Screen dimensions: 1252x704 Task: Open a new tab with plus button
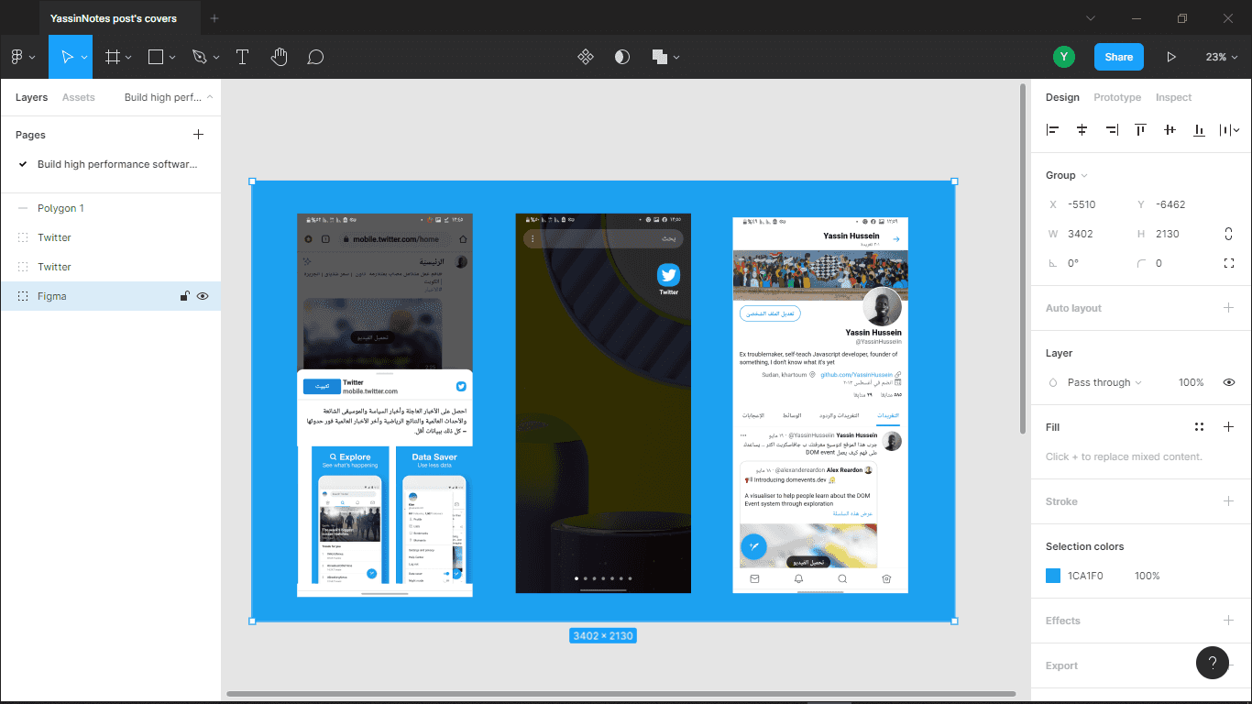click(214, 18)
